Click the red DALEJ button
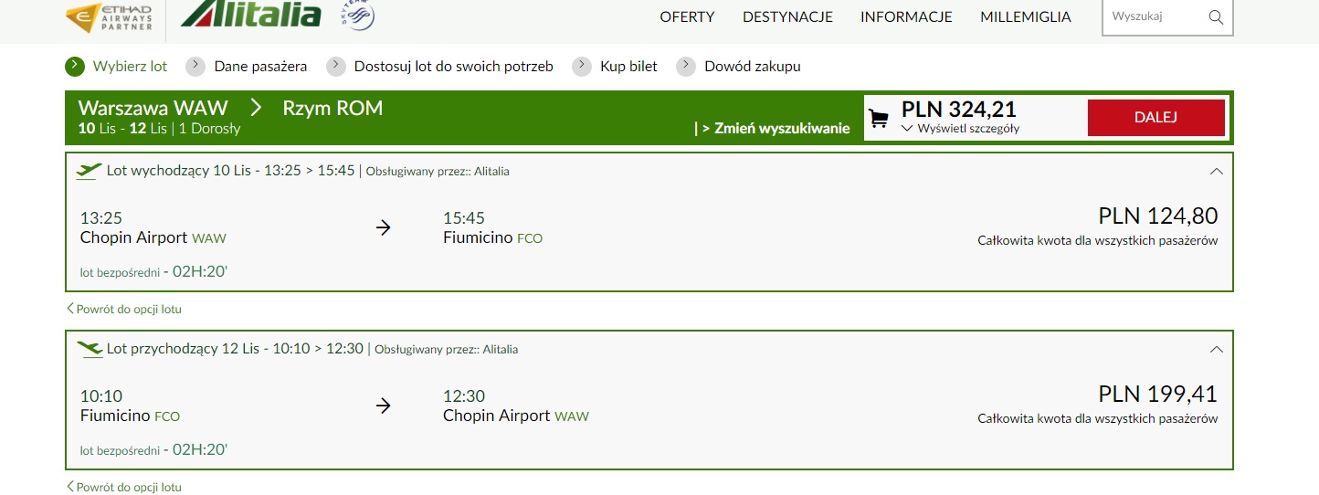The image size is (1319, 495). point(1155,118)
